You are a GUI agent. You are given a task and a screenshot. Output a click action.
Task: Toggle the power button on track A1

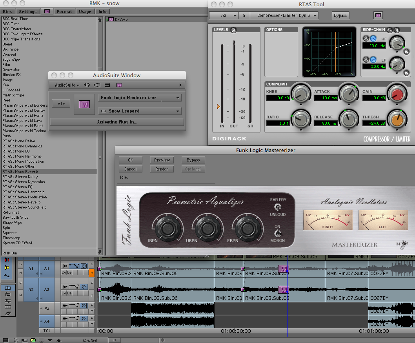pyautogui.click(x=84, y=266)
